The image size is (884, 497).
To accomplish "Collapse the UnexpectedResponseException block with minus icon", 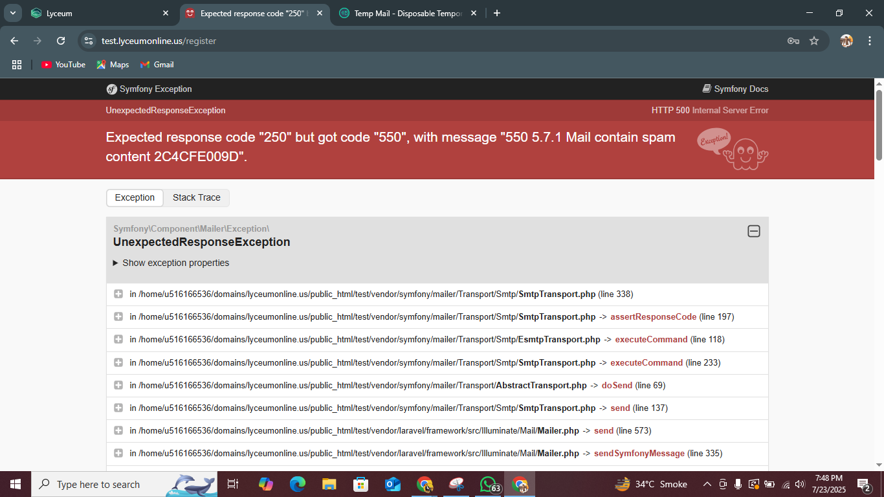I will coord(753,232).
